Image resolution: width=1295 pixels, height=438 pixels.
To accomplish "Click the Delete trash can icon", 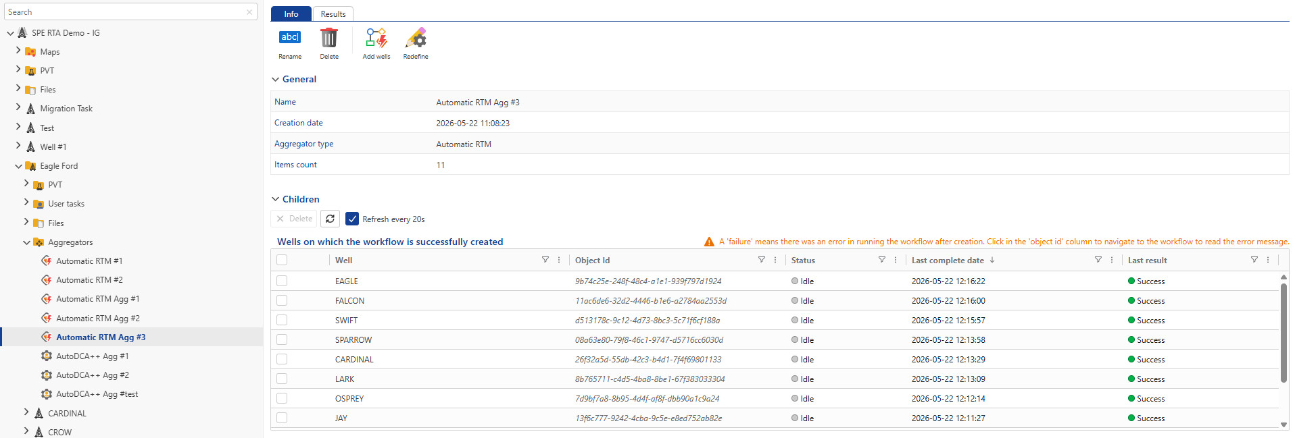I will point(329,38).
